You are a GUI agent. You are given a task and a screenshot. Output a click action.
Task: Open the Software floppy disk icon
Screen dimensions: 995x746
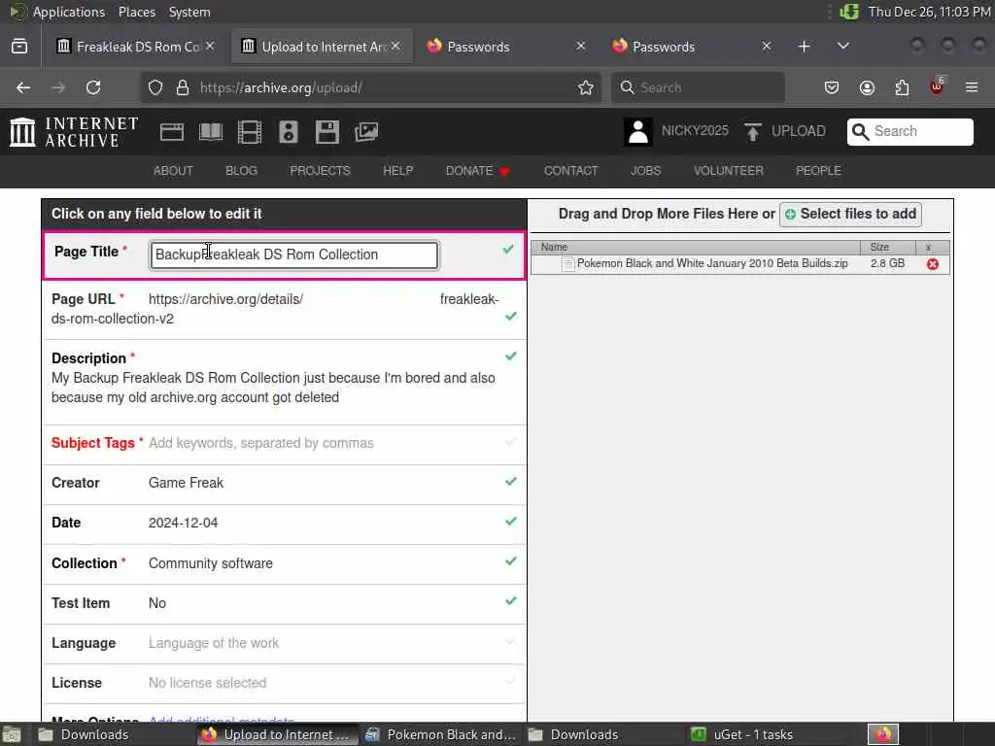tap(327, 132)
